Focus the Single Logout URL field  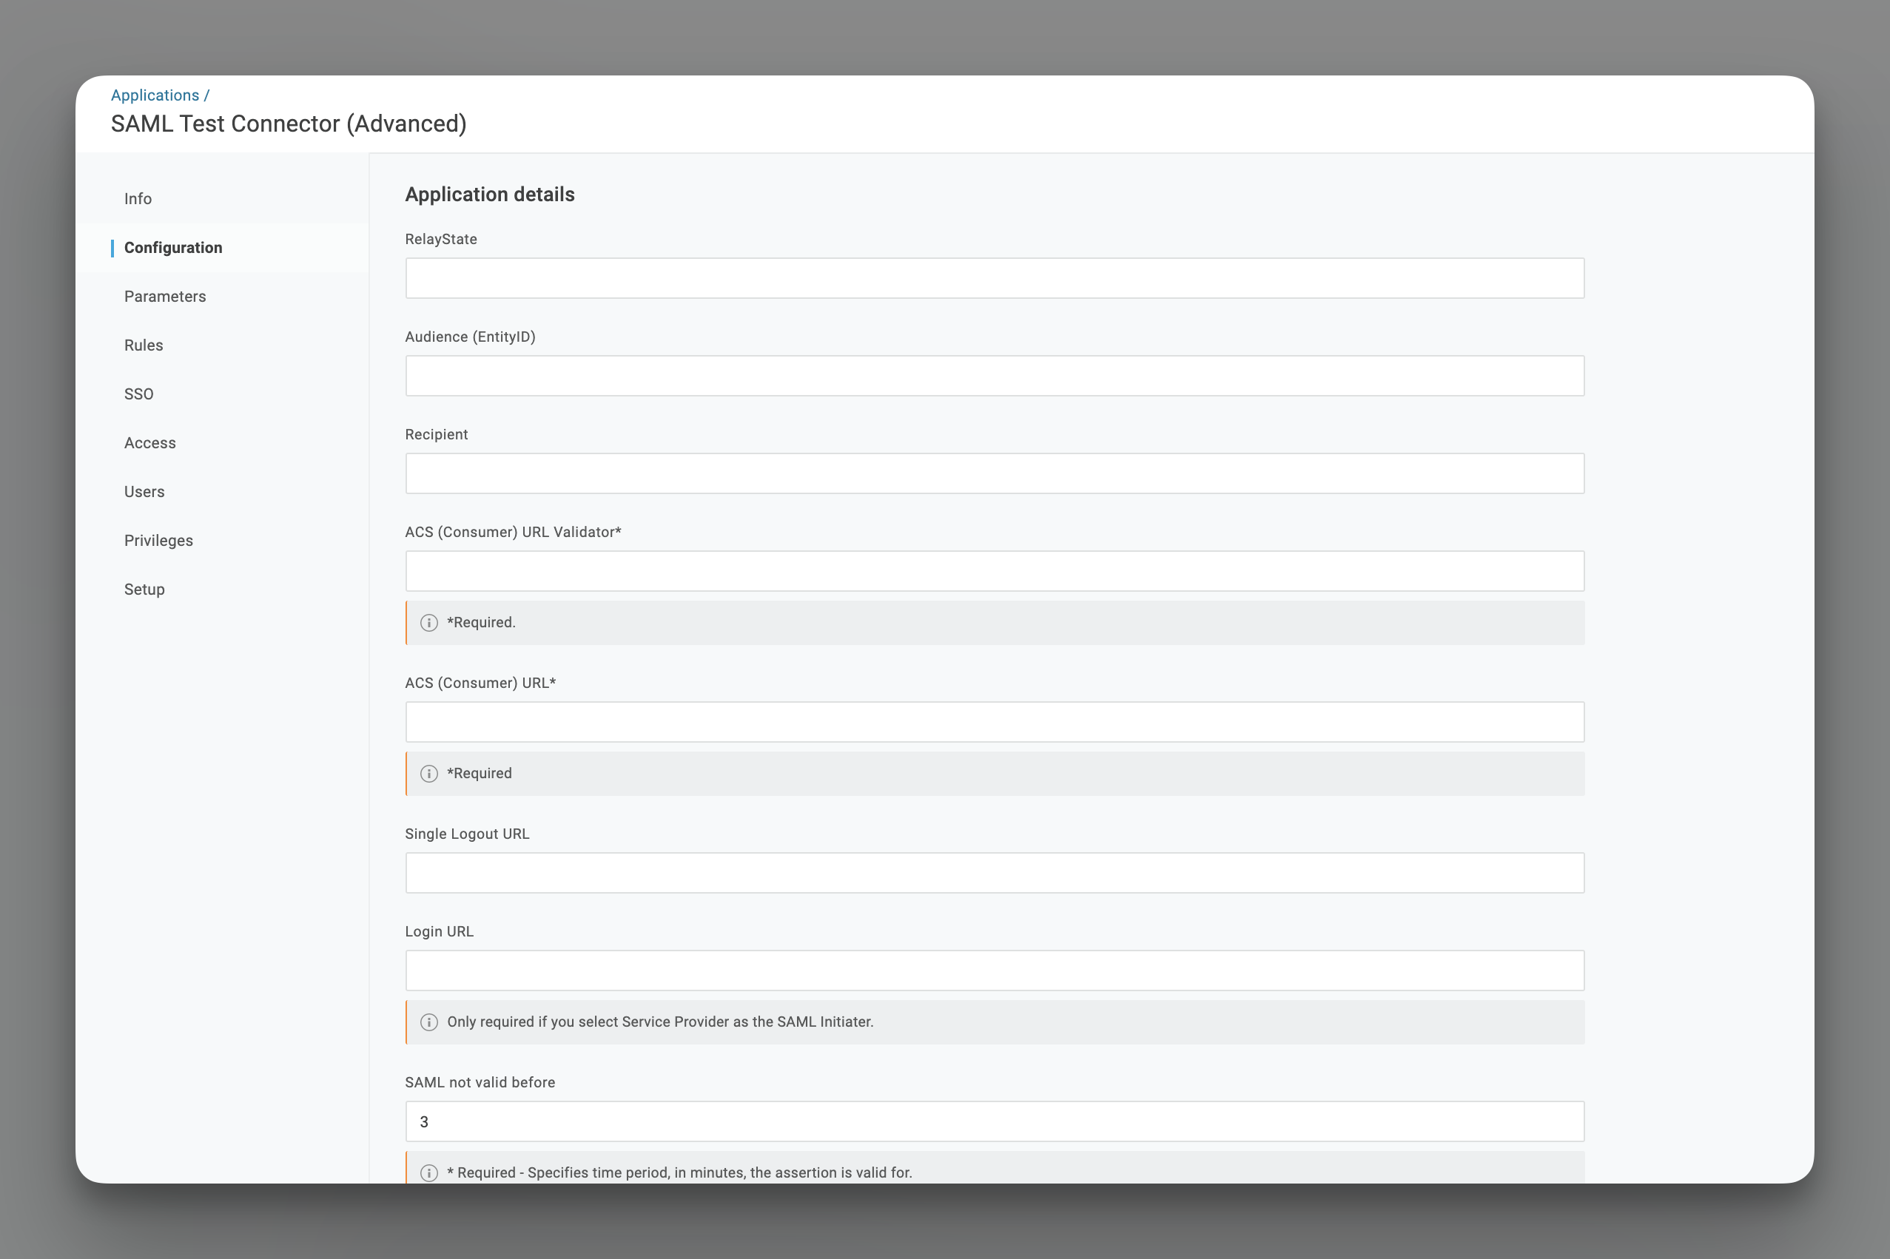(995, 873)
